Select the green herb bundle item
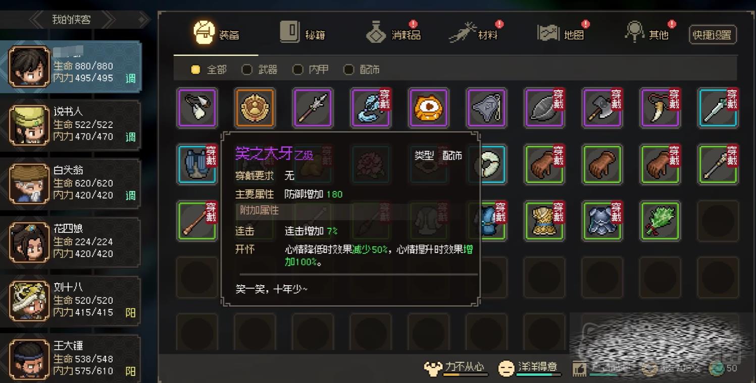Viewport: 756px width, 383px height. (x=660, y=220)
